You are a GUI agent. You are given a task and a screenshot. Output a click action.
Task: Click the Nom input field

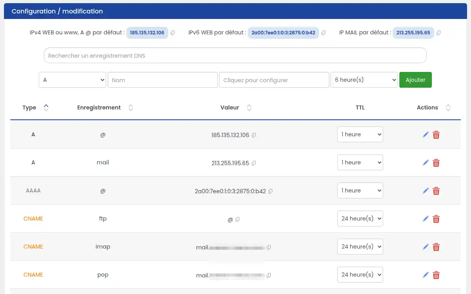[x=163, y=80]
